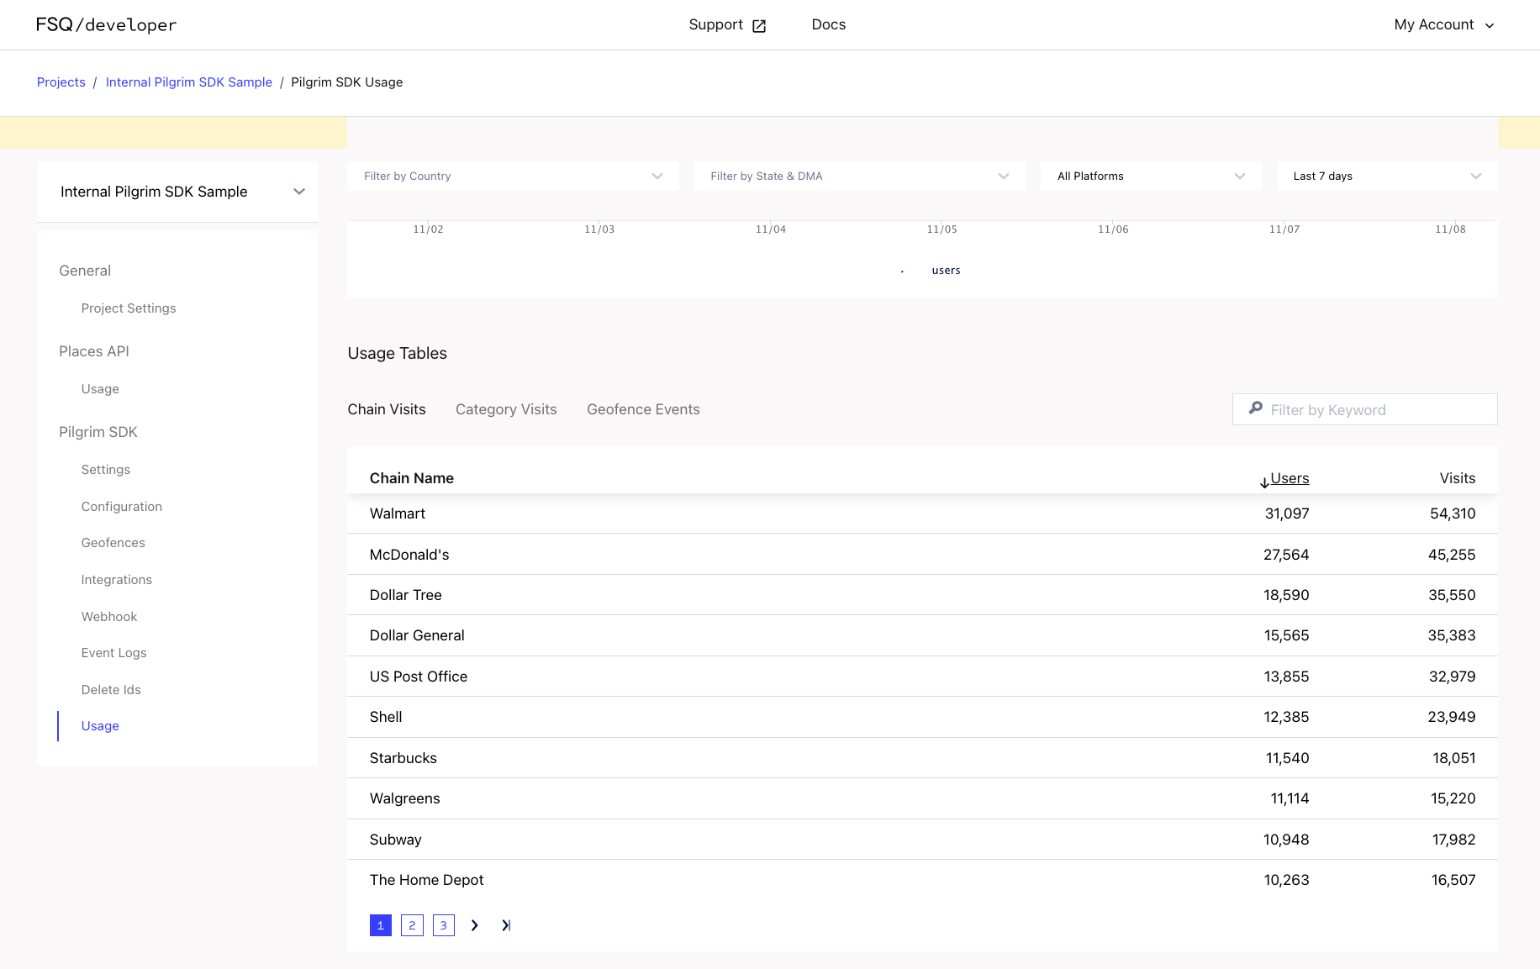This screenshot has height=969, width=1540.
Task: Click The Home Depot visits value 16,507
Action: 1453,880
